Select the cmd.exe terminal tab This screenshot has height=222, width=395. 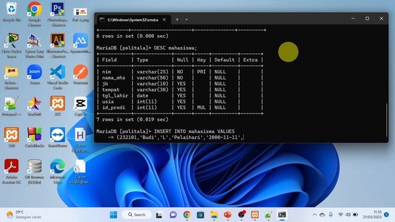(x=133, y=20)
